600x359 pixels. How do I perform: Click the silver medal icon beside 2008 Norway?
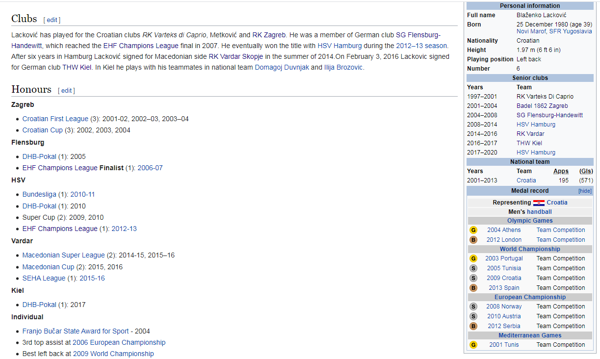pyautogui.click(x=473, y=307)
